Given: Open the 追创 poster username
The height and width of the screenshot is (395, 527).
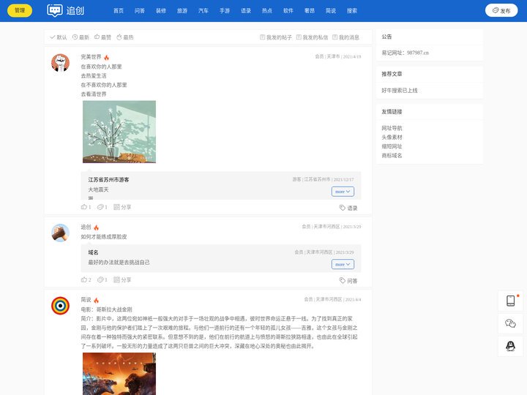Looking at the screenshot, I should [x=86, y=227].
